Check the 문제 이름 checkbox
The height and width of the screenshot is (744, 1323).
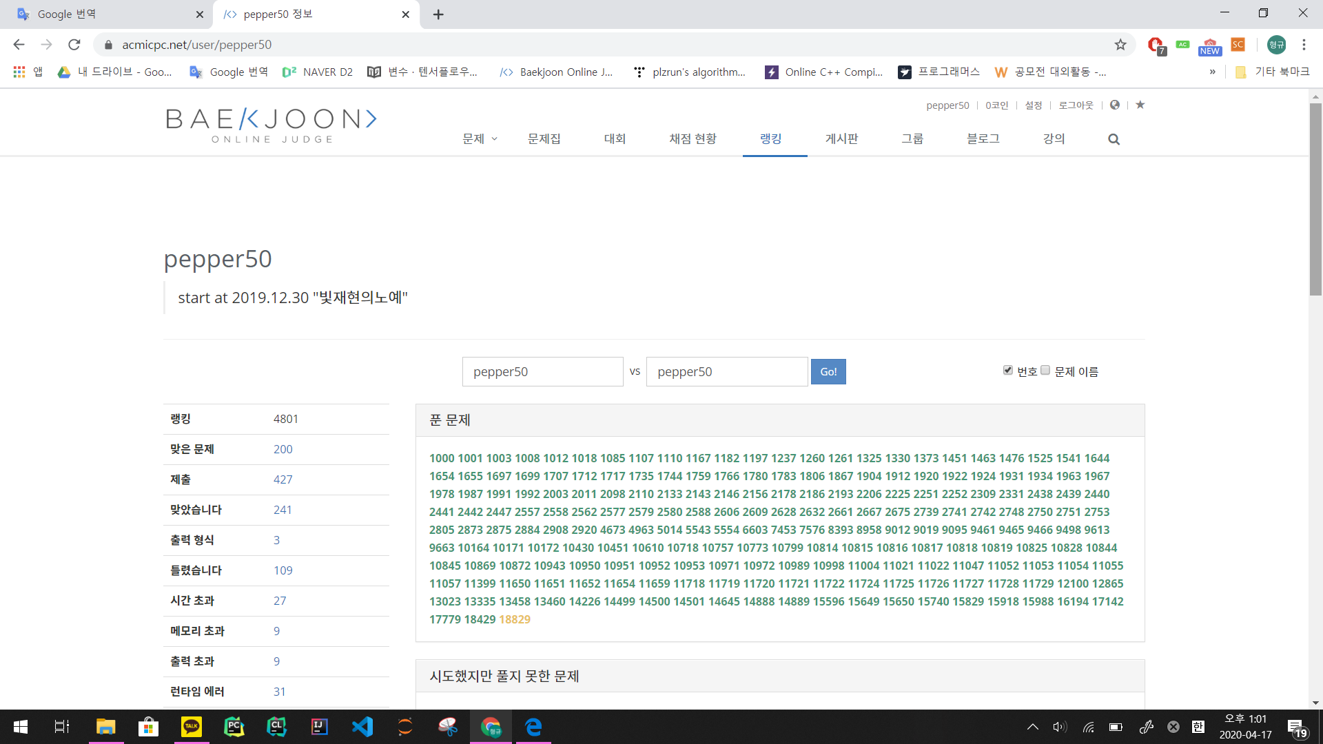1045,371
